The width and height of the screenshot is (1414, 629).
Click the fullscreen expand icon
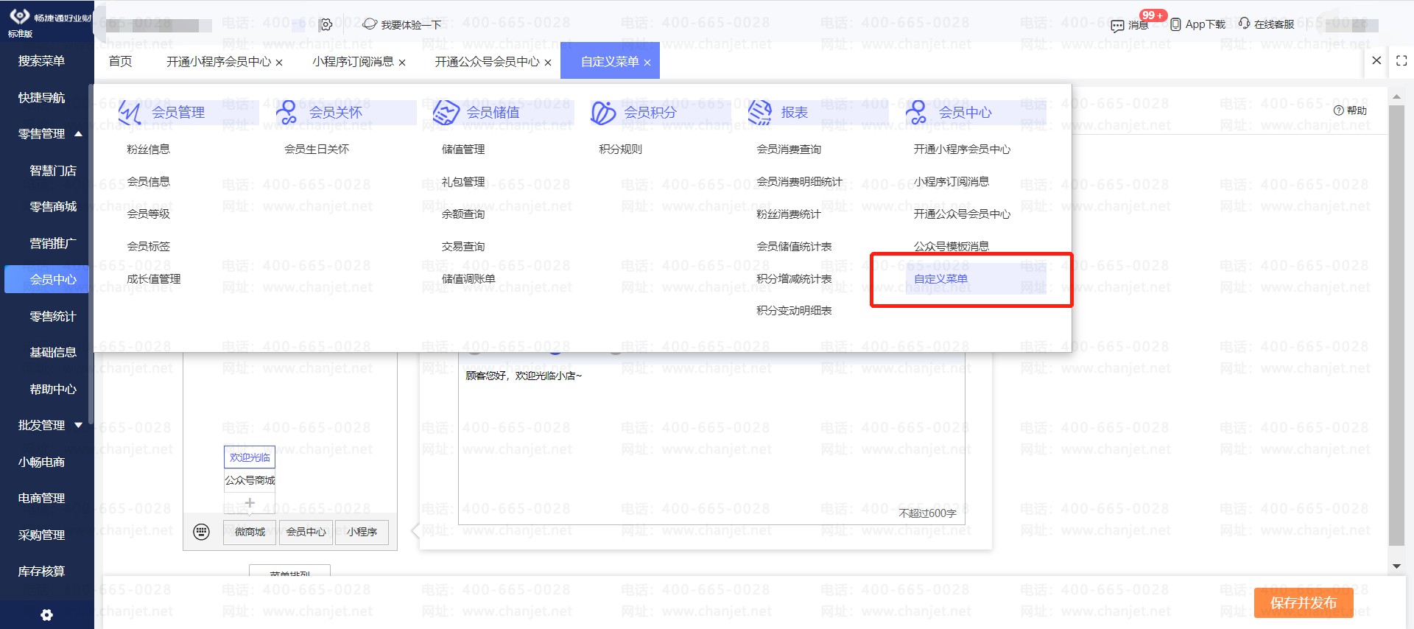click(x=1401, y=61)
